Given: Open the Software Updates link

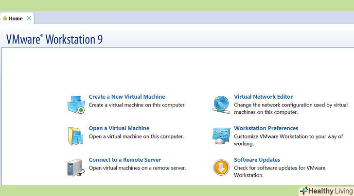Looking at the screenshot, I should (x=257, y=160).
